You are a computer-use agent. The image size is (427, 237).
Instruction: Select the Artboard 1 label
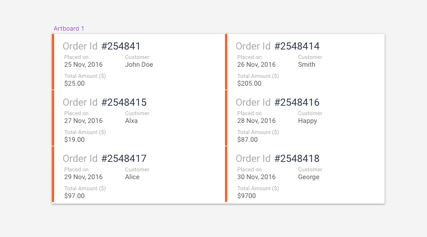[x=69, y=28]
